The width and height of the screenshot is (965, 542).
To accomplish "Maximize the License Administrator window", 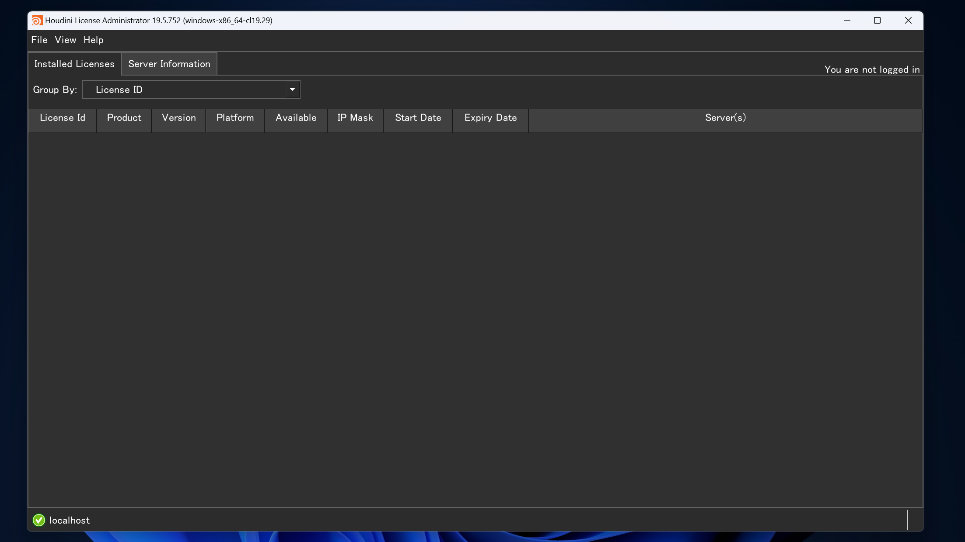I will [x=877, y=21].
